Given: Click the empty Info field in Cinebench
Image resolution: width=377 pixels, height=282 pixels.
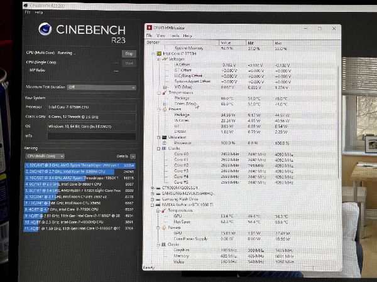Looking at the screenshot, I should pyautogui.click(x=92, y=136).
